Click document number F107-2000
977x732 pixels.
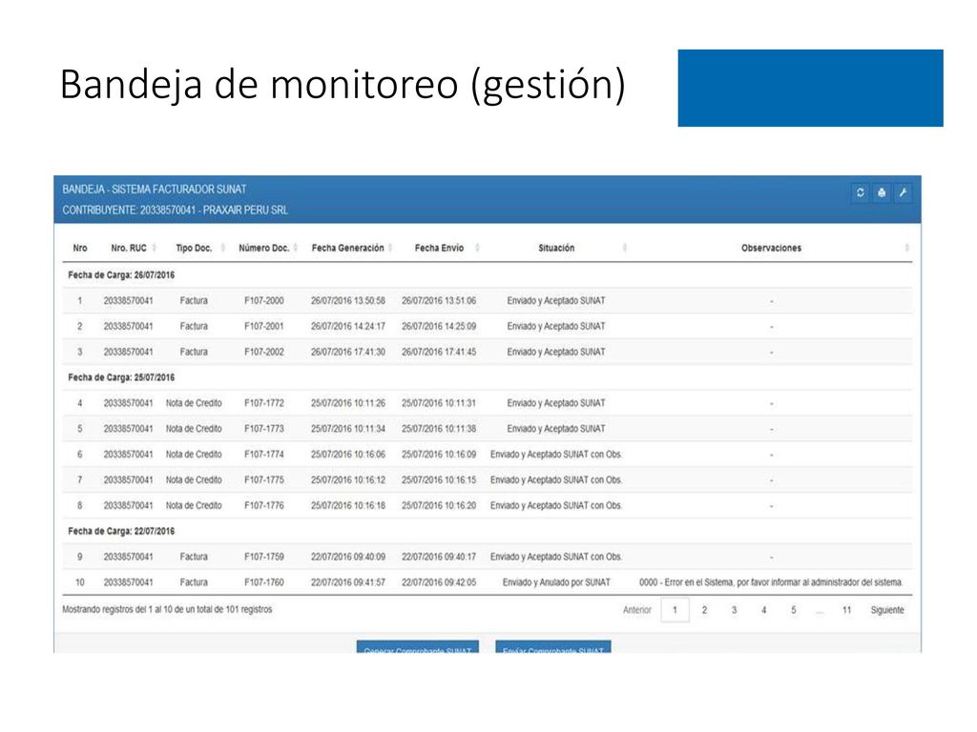point(264,300)
